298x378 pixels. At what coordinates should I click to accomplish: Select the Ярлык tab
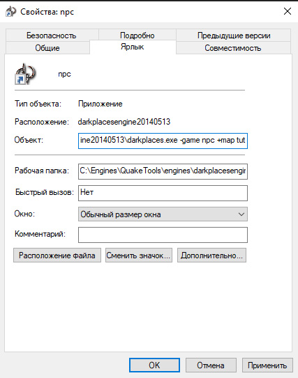pos(133,47)
